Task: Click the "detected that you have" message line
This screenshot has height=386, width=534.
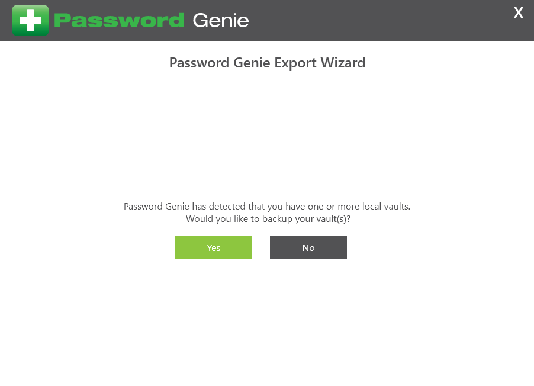Action: click(x=267, y=207)
